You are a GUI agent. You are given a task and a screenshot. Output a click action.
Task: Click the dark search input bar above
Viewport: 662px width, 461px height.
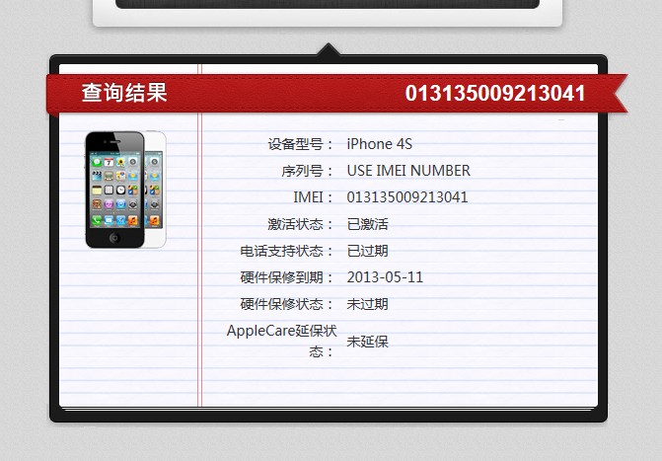pos(328,4)
